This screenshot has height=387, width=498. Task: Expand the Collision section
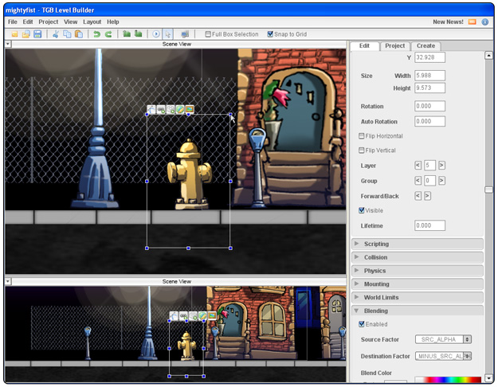pos(418,257)
